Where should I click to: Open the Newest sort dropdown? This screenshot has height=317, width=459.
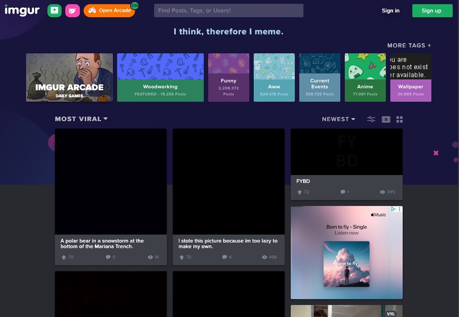pos(338,119)
